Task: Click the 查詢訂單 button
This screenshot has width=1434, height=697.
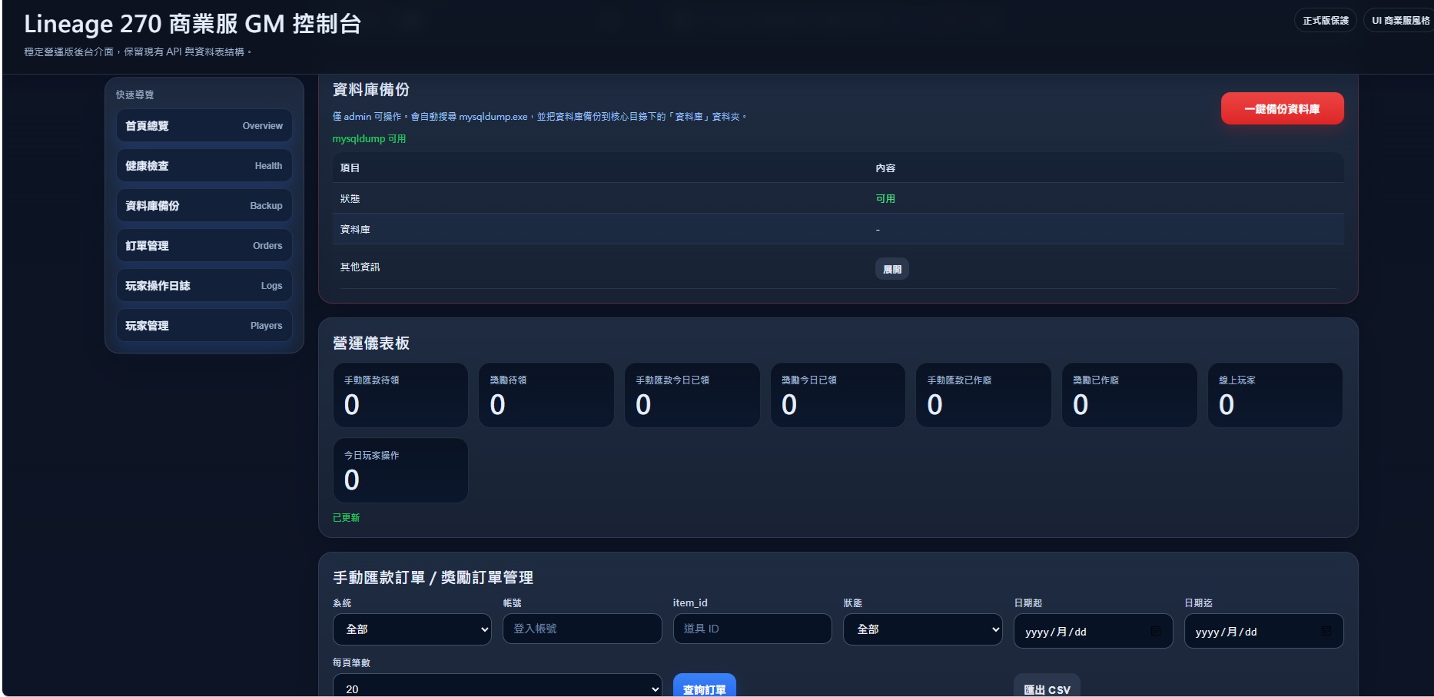Action: pyautogui.click(x=704, y=686)
